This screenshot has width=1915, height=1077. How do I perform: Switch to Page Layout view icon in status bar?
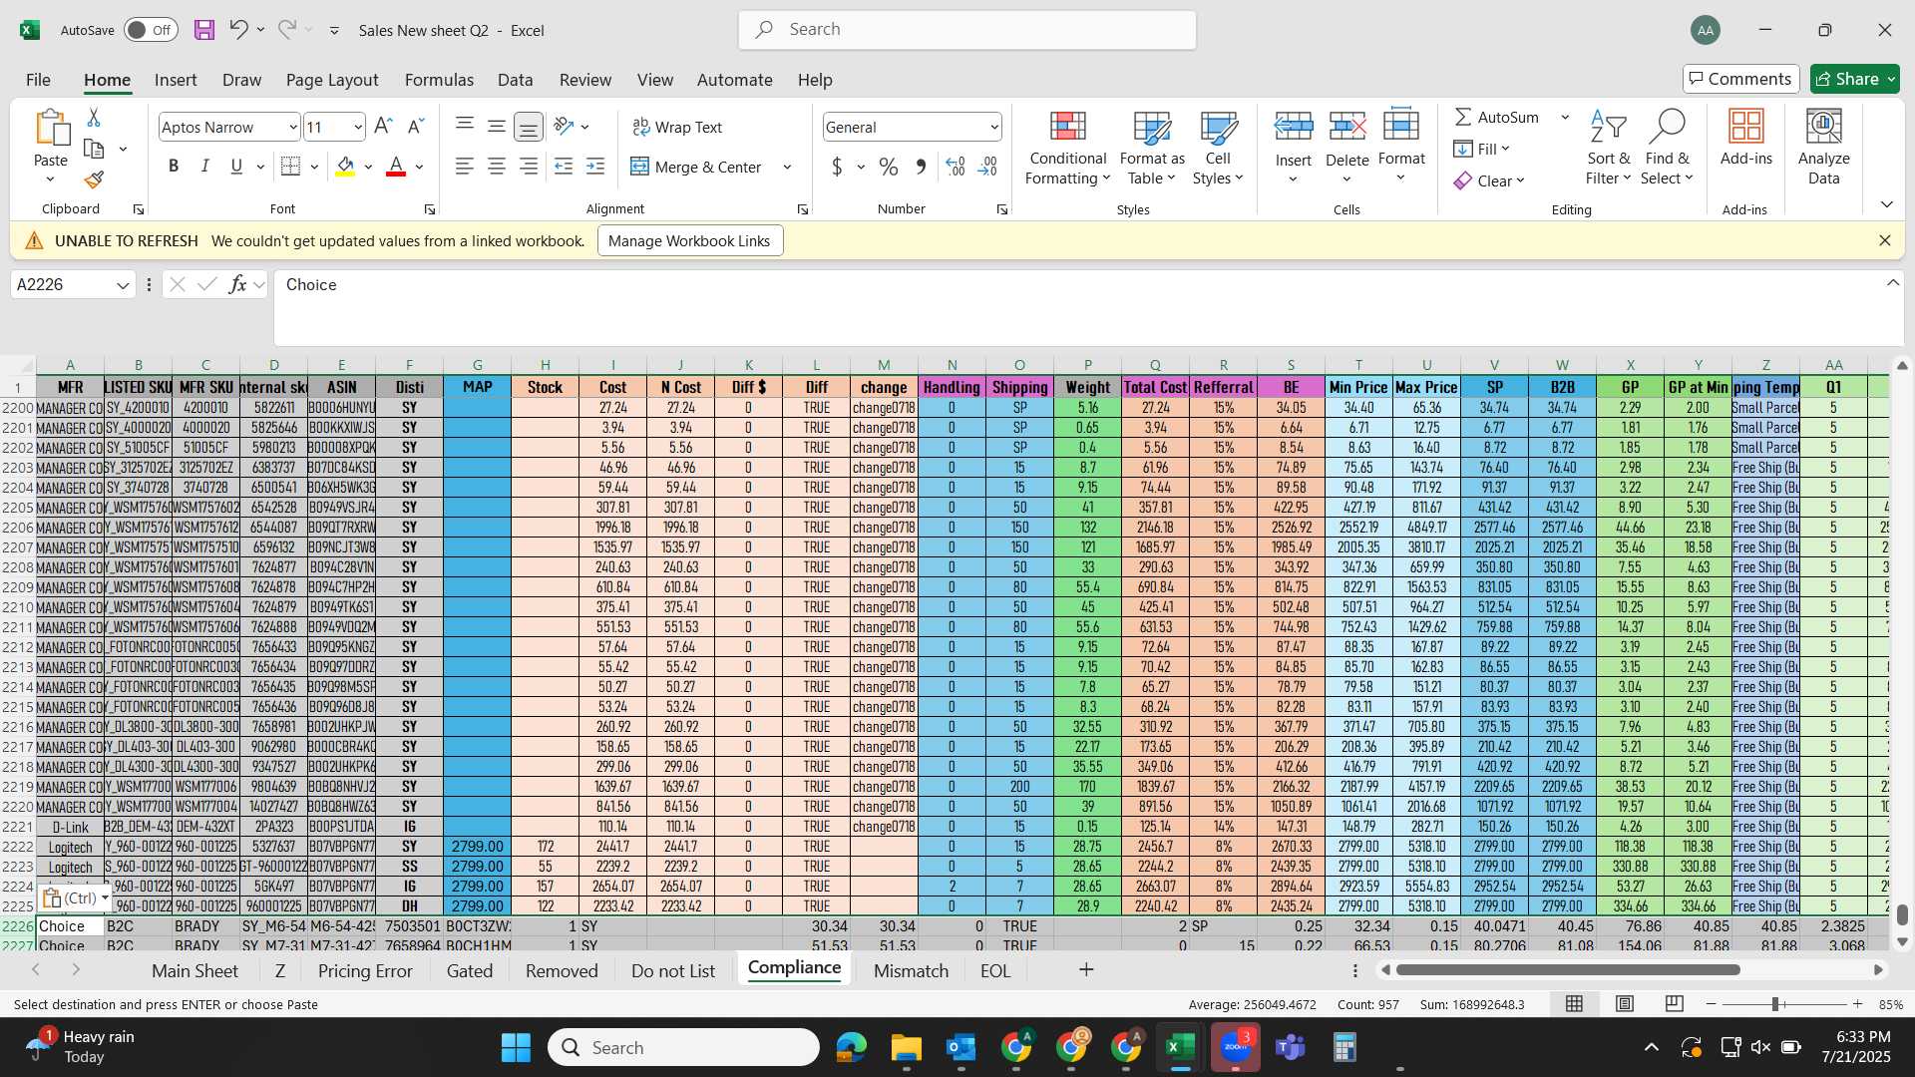pyautogui.click(x=1625, y=1004)
